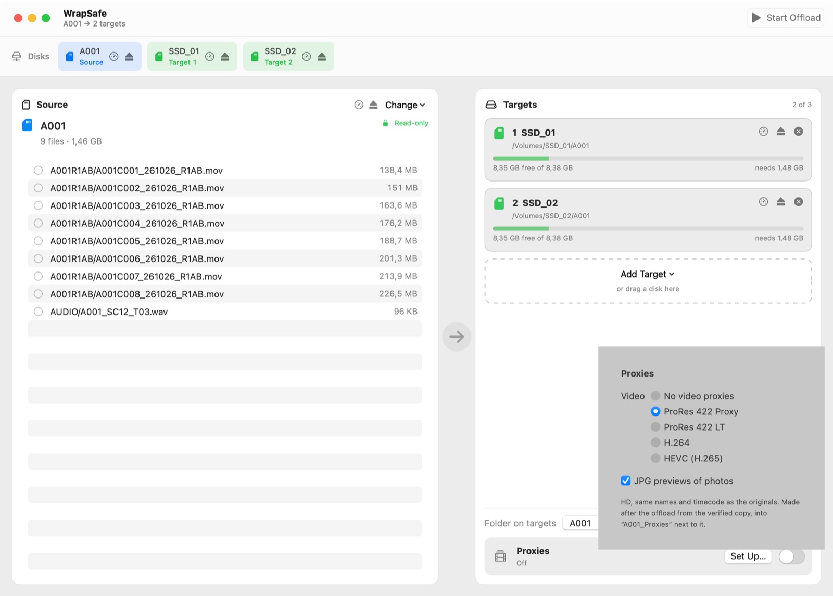
Task: Select AUDIO/A001_SC12_T03.wav file row
Action: pos(225,312)
